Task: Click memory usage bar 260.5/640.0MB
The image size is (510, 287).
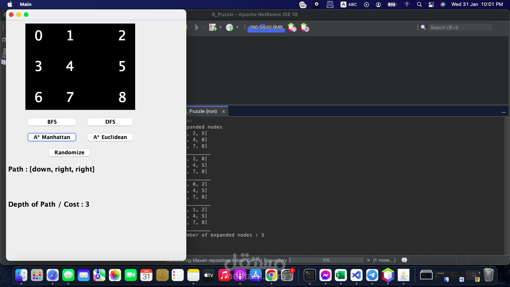Action: click(x=266, y=28)
